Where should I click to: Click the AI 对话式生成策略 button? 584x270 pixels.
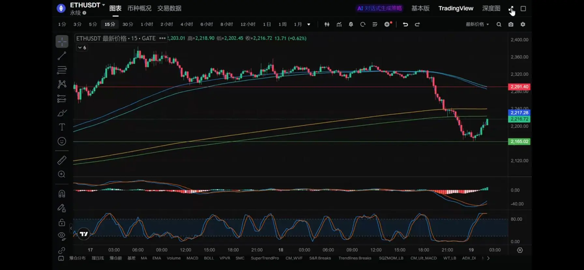click(379, 8)
